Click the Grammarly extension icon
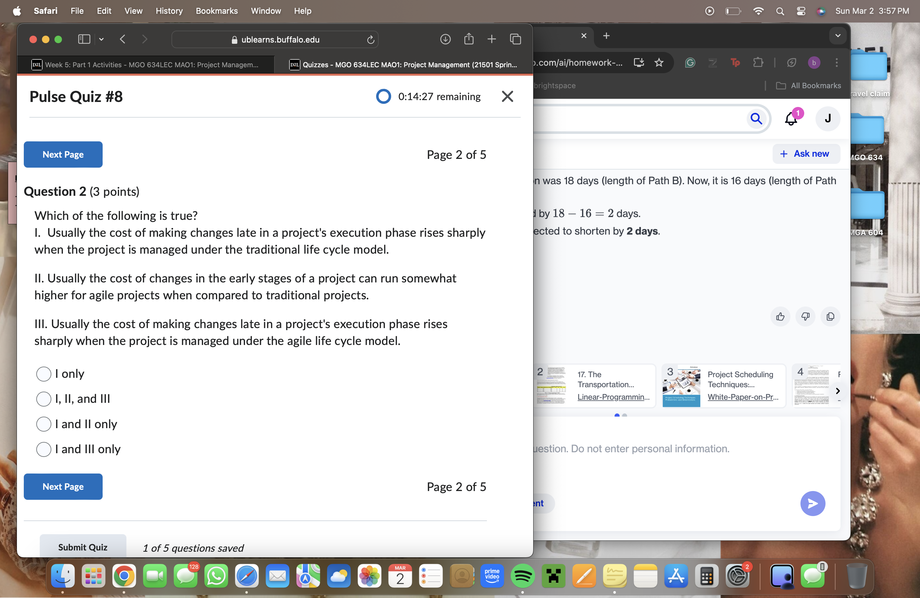 690,63
